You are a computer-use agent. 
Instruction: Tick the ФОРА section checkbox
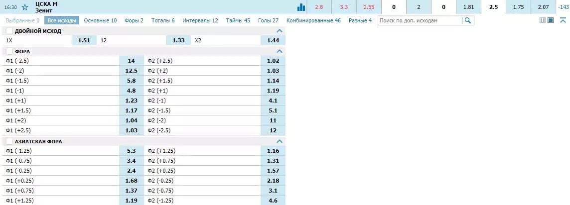(9, 51)
